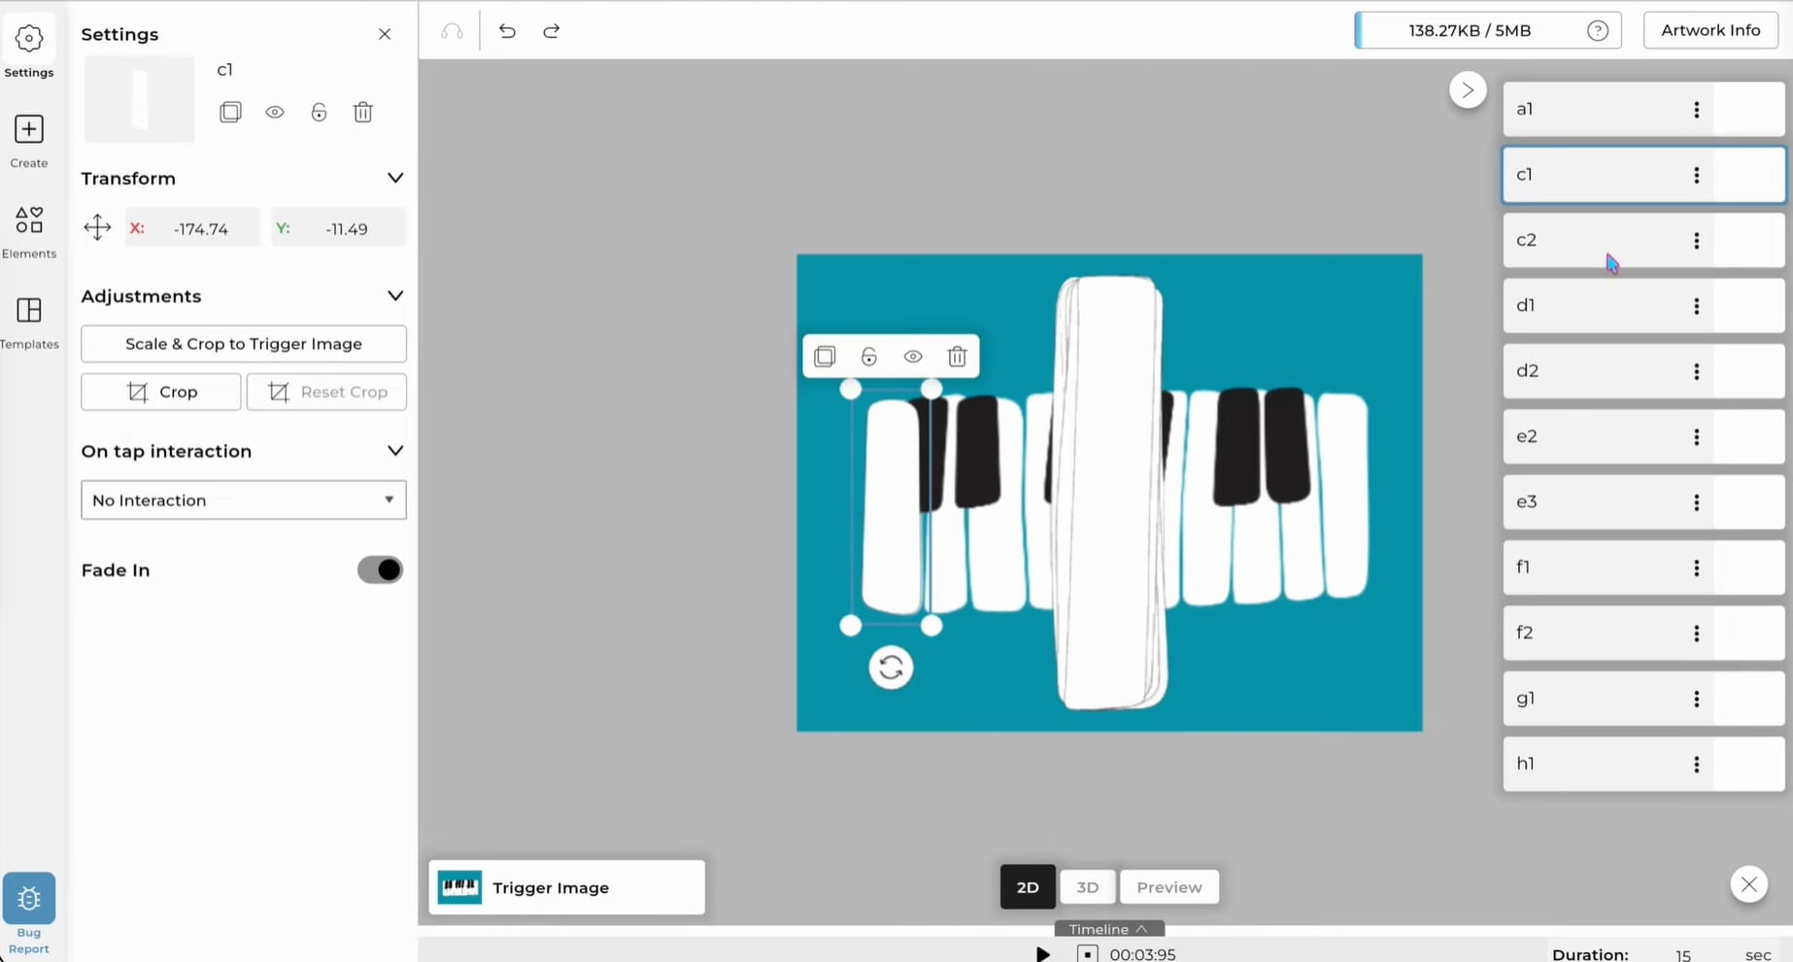Hide selection via canvas toolbar eye
This screenshot has height=962, width=1793.
913,357
